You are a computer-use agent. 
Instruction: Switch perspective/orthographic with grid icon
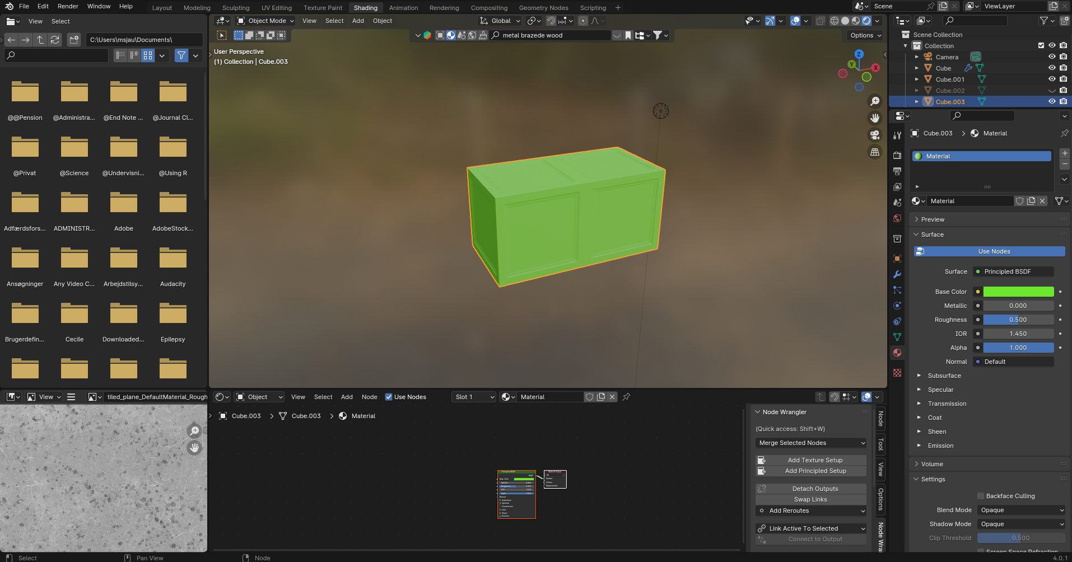click(x=874, y=152)
